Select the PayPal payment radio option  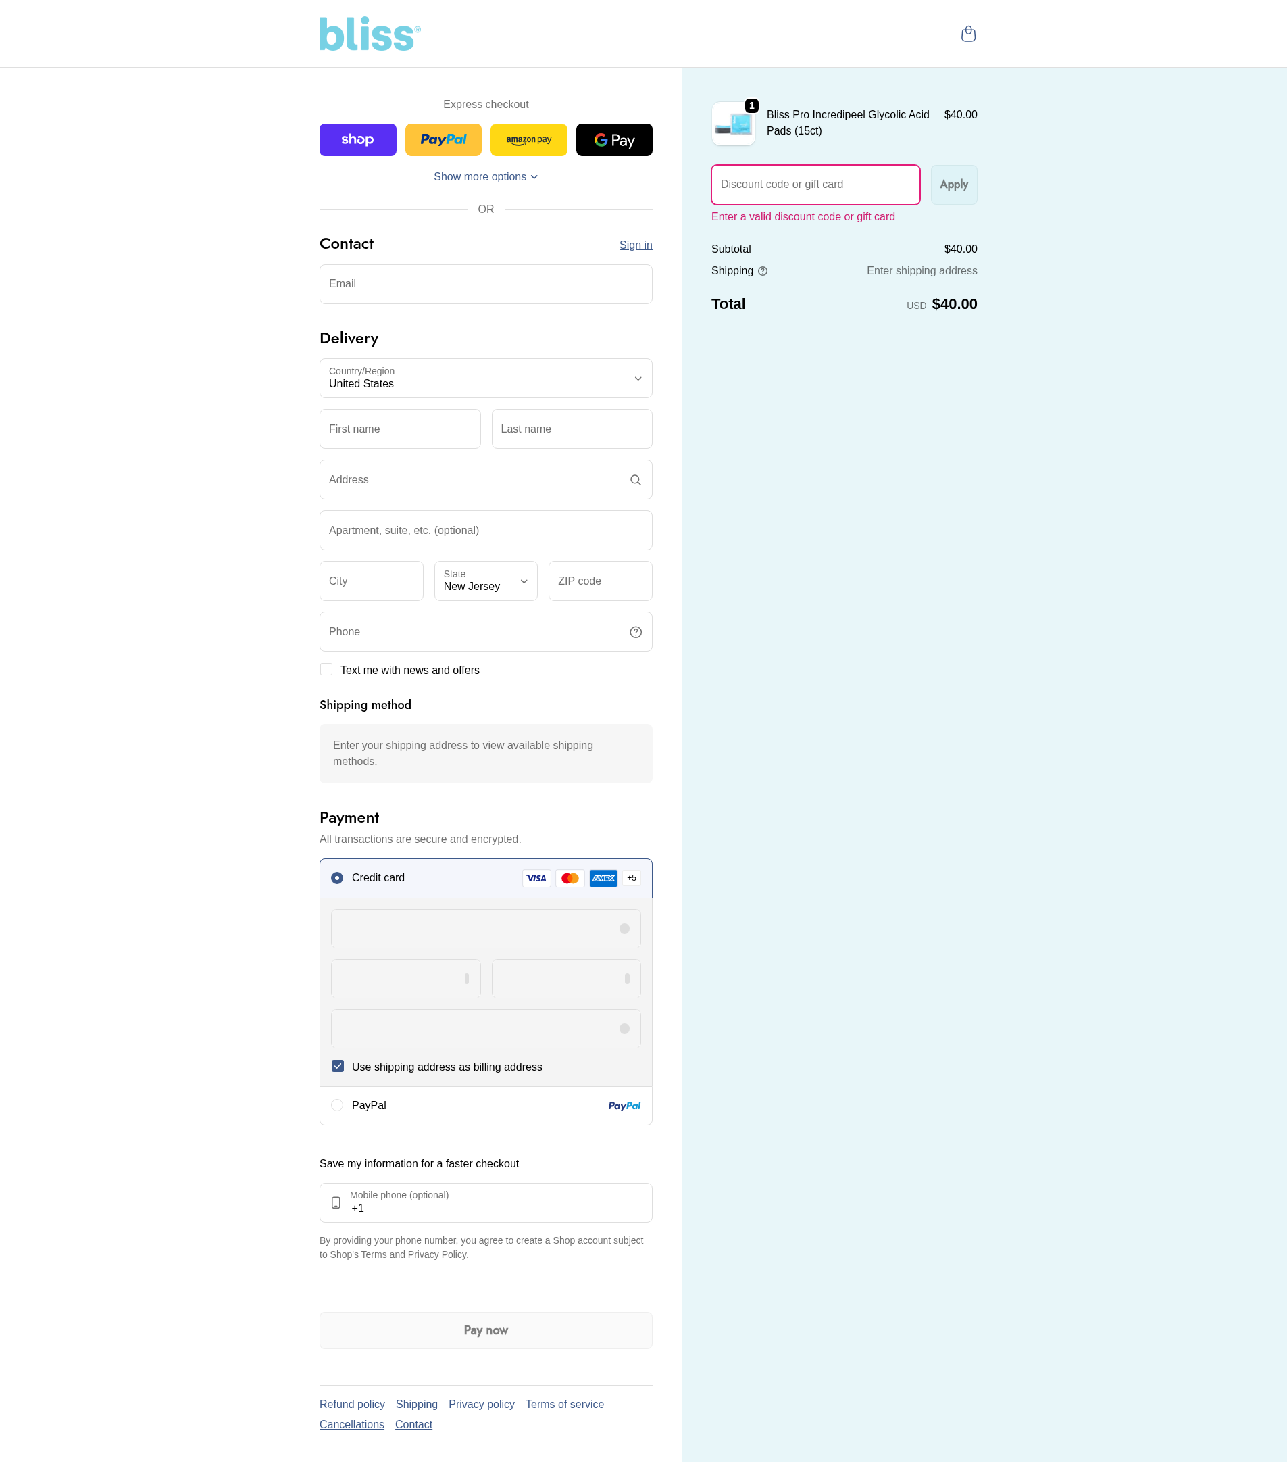[x=338, y=1105]
